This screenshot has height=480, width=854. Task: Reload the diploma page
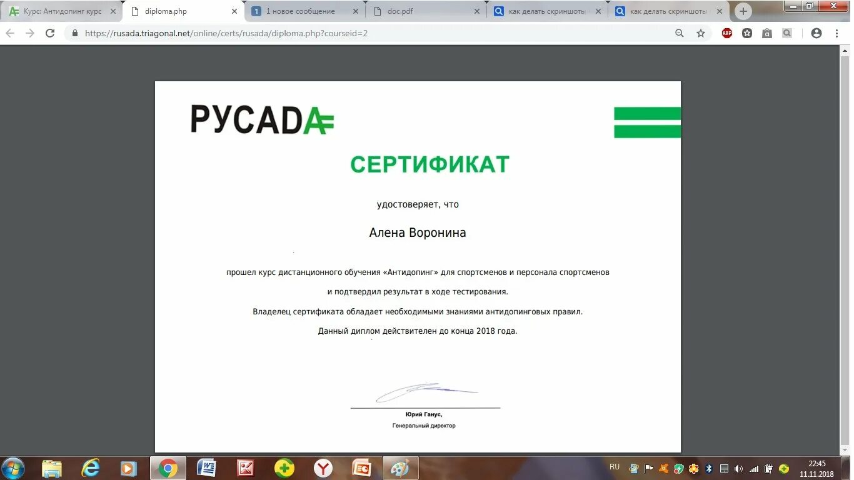point(50,33)
